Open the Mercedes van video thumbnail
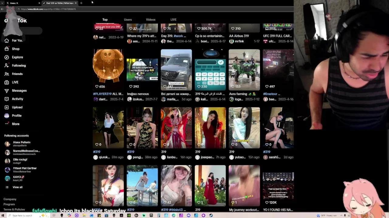The width and height of the screenshot is (389, 218). pos(176,70)
